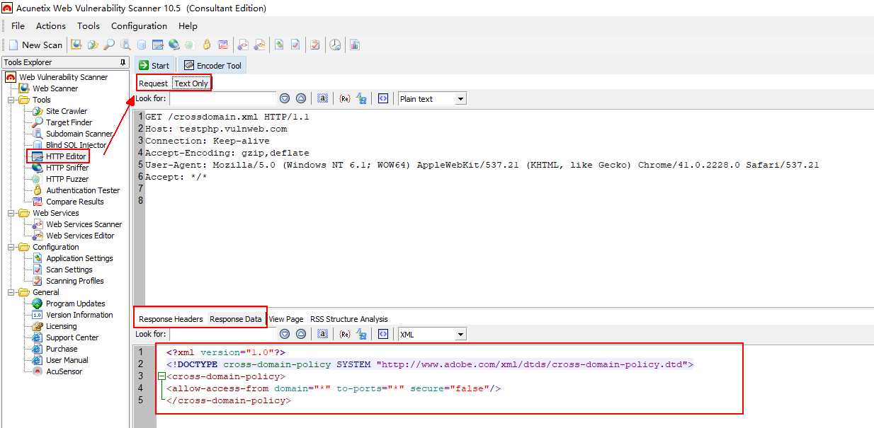
Task: Click the Blind SQL Injector toolbar icon
Action: (x=142, y=45)
